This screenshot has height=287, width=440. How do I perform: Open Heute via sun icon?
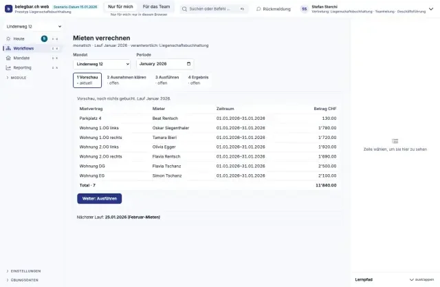pos(8,39)
